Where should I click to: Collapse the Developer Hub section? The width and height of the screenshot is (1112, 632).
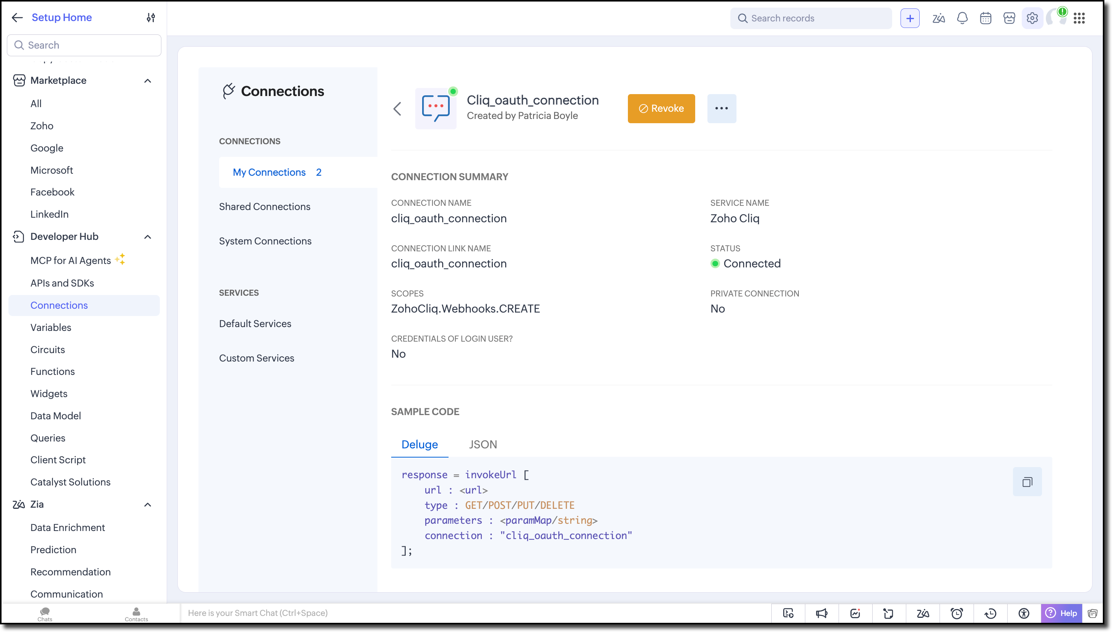point(148,236)
